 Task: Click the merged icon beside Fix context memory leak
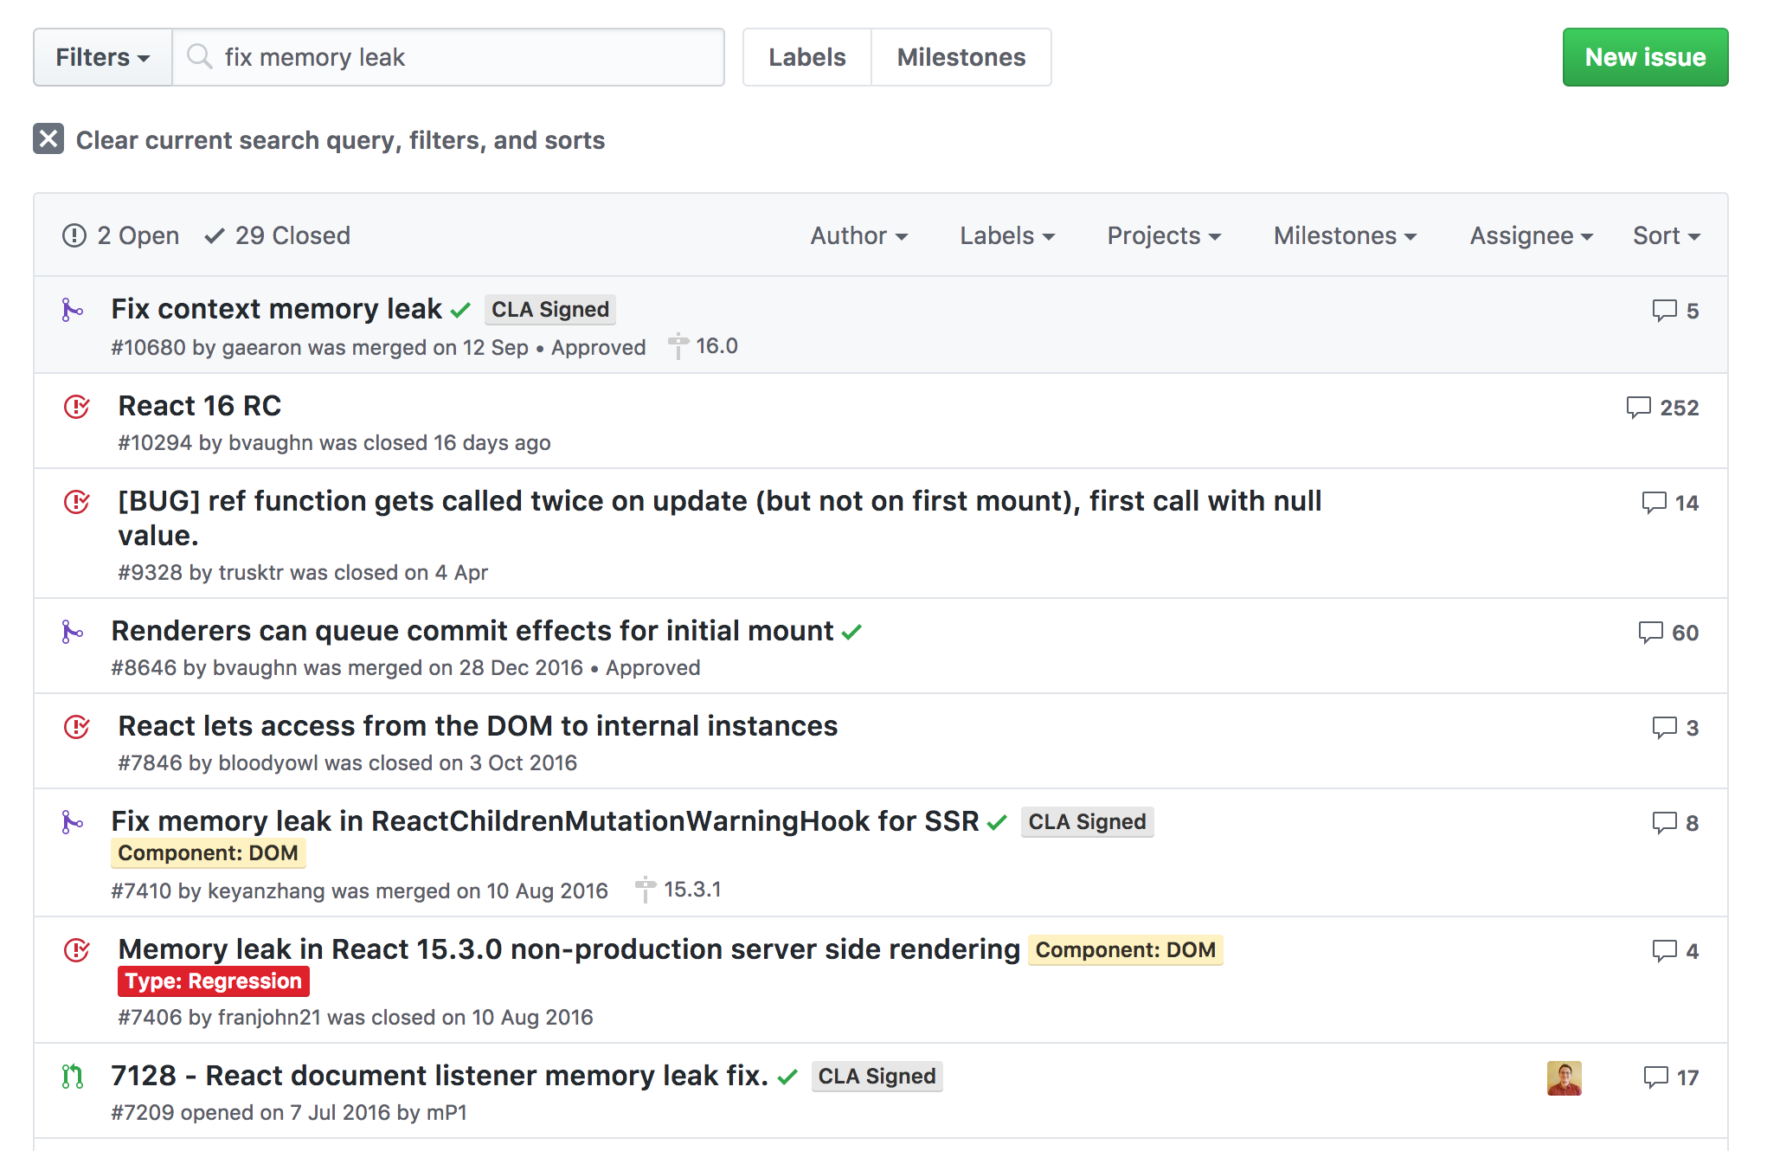pos(73,310)
